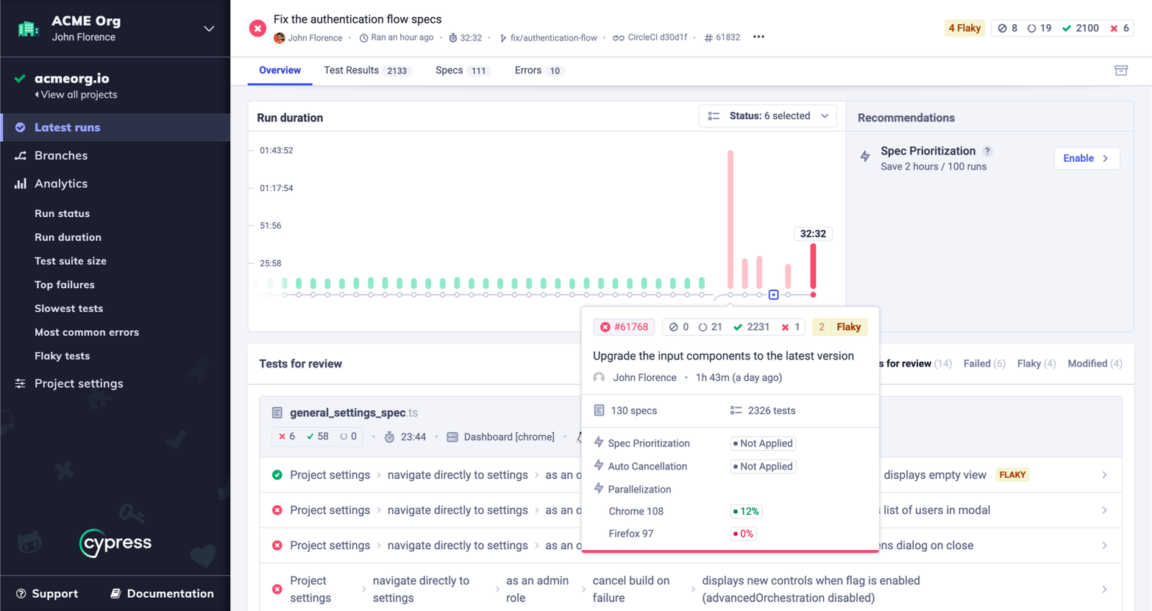Viewport: 1152px width, 611px height.
Task: Filter tests by Modified (4)
Action: click(x=1094, y=364)
